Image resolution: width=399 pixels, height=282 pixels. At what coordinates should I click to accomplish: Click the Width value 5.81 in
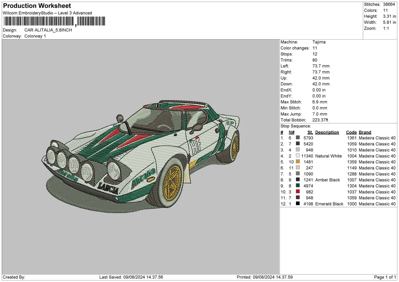point(389,22)
